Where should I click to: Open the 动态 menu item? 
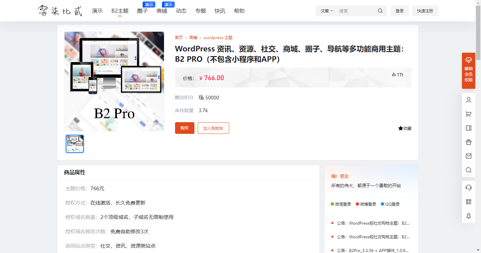tap(181, 11)
